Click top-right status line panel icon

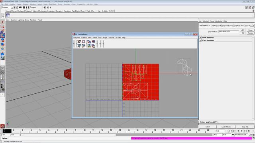tap(253, 7)
